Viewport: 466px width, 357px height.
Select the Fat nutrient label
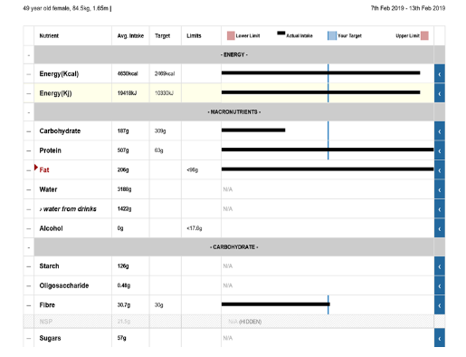[x=44, y=170]
